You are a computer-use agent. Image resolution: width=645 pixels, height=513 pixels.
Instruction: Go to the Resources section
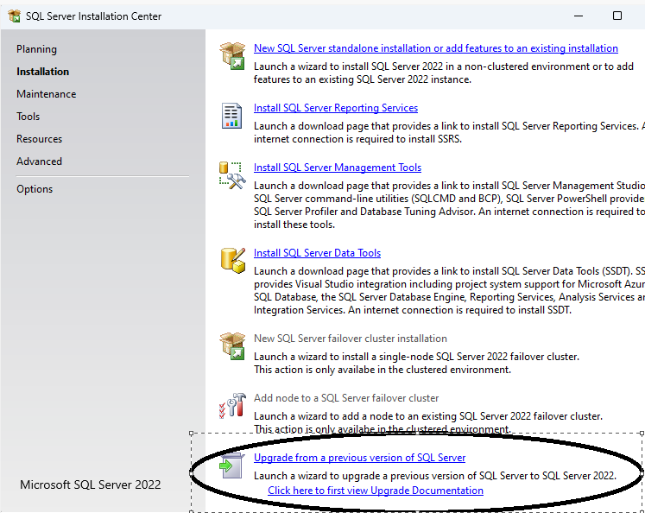[39, 139]
